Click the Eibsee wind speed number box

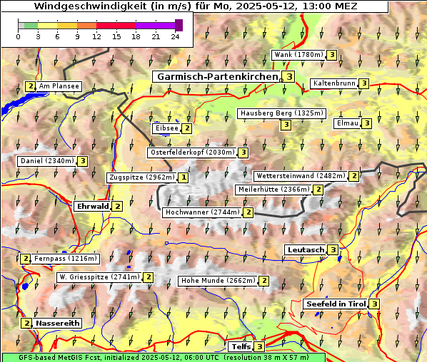(x=187, y=128)
